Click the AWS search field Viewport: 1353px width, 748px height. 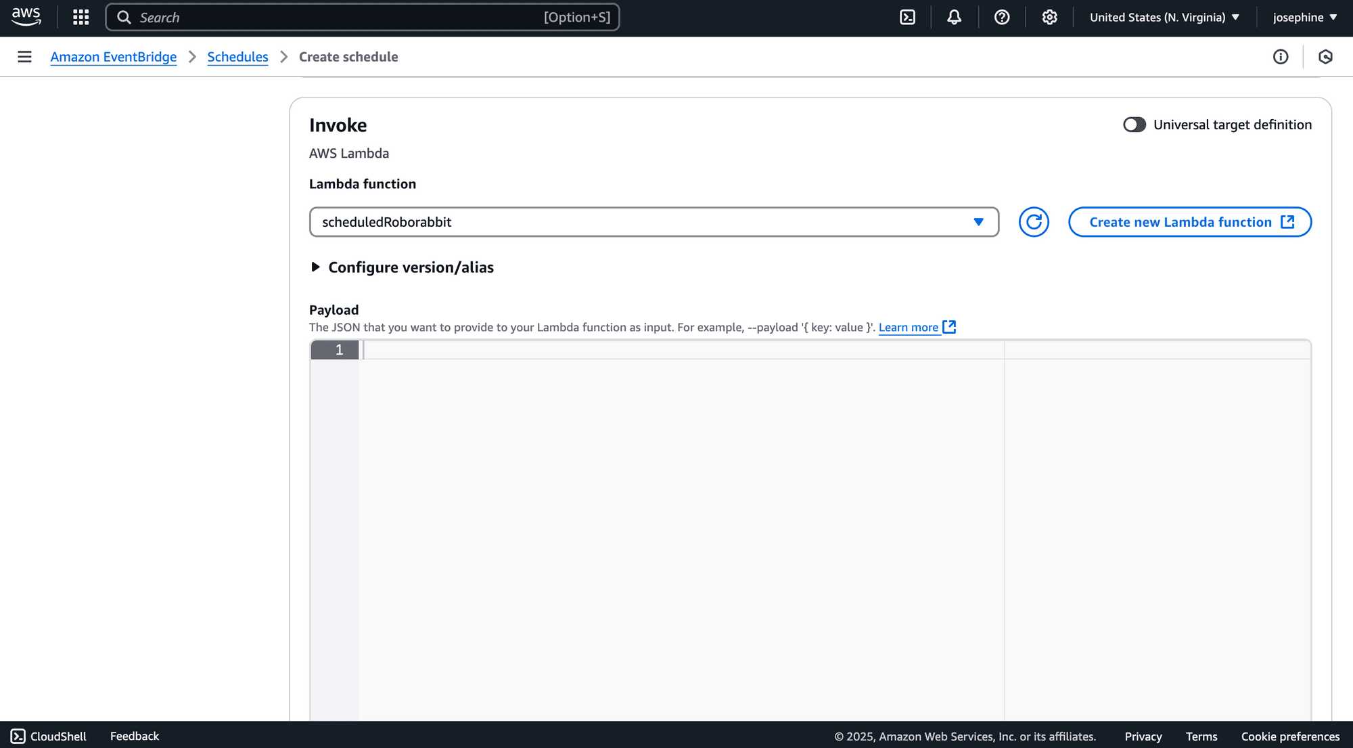pyautogui.click(x=363, y=17)
